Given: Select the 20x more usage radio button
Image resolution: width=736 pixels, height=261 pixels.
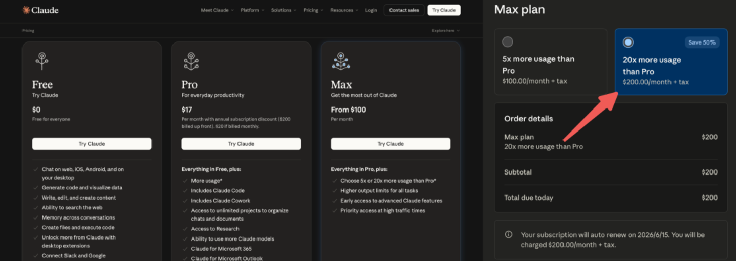Looking at the screenshot, I should pos(628,42).
